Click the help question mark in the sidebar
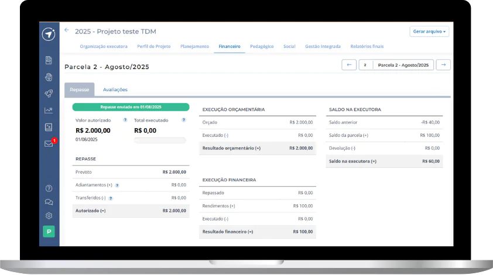 [x=49, y=188]
